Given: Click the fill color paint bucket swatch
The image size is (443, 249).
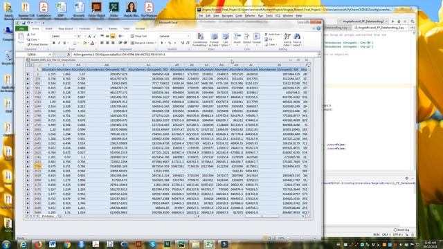Looking at the screenshot, I should (84, 43).
